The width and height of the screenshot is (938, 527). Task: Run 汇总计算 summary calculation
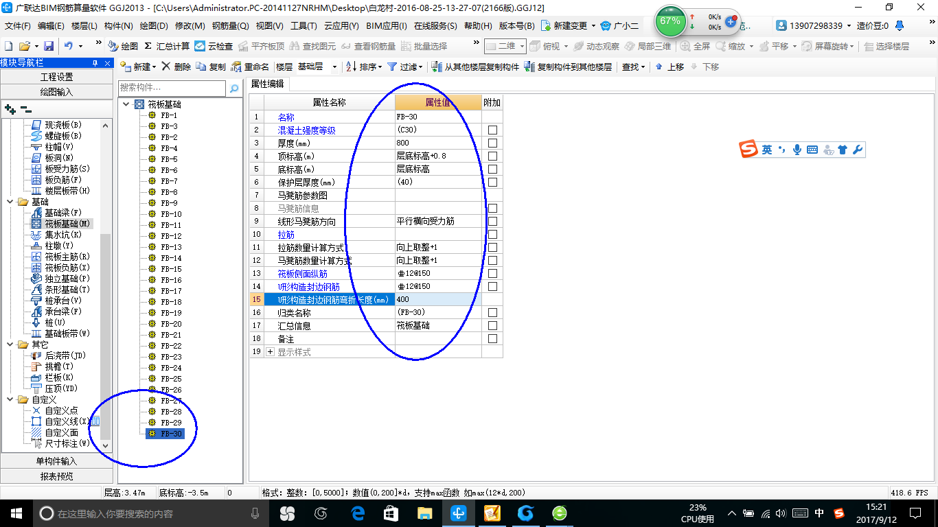(167, 46)
